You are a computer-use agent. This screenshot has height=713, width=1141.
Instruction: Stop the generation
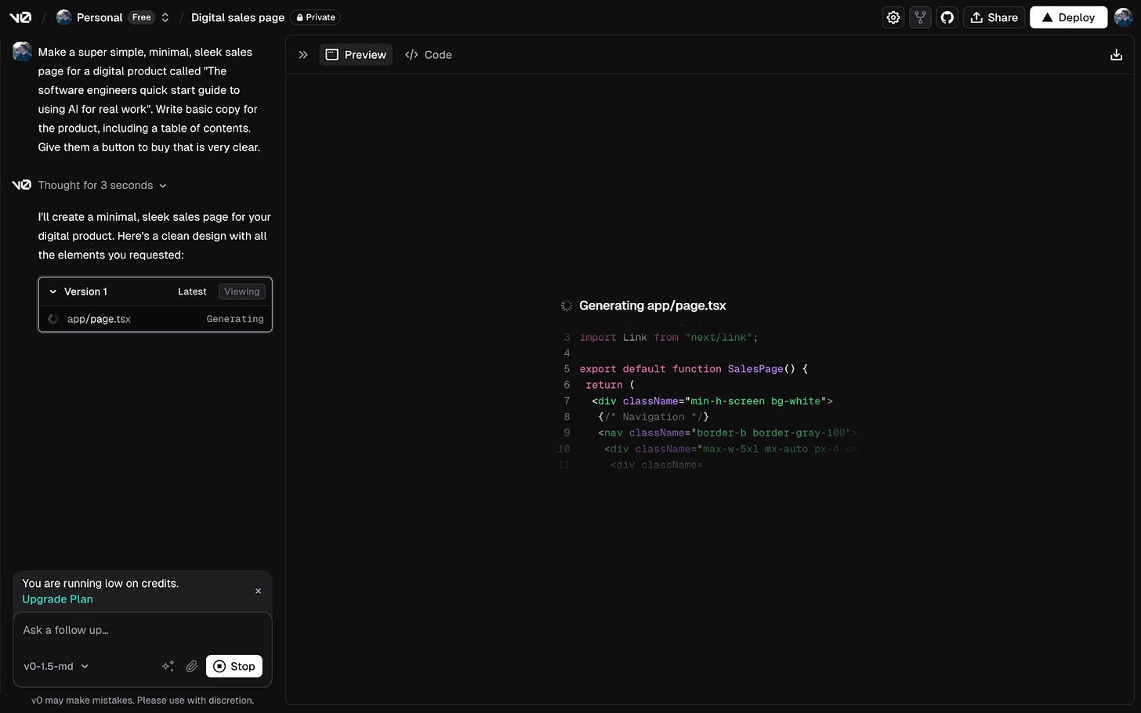click(x=234, y=667)
